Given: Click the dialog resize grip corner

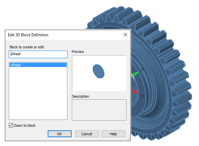Looking at the screenshot, I should coord(128,139).
